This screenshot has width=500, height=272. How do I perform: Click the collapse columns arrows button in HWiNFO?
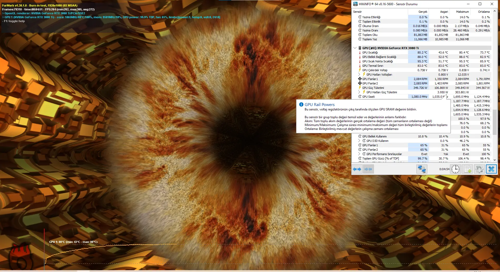[x=368, y=169]
